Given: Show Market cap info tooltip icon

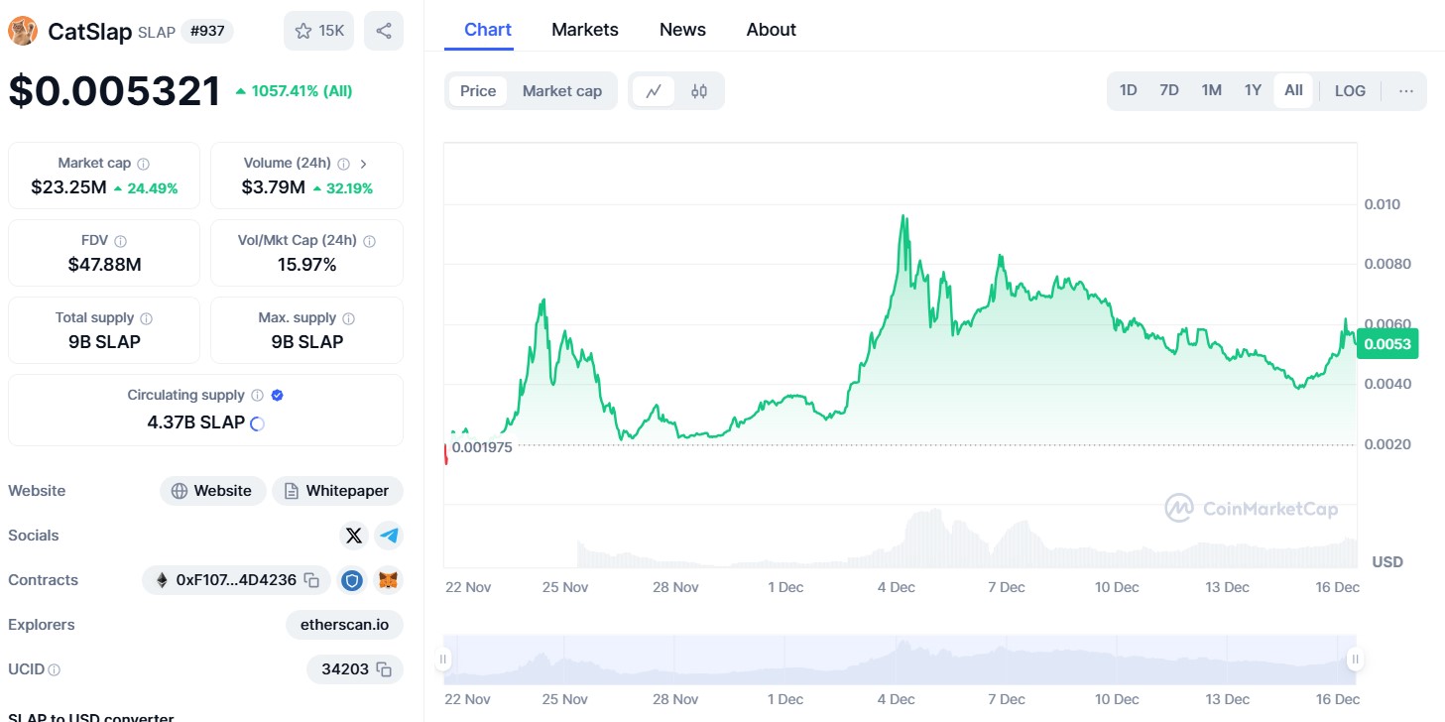Looking at the screenshot, I should [x=144, y=164].
